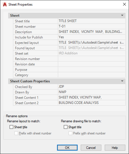The width and height of the screenshot is (129, 154).
Task: Edit the Checked By value JDP
Action: (x=92, y=87)
